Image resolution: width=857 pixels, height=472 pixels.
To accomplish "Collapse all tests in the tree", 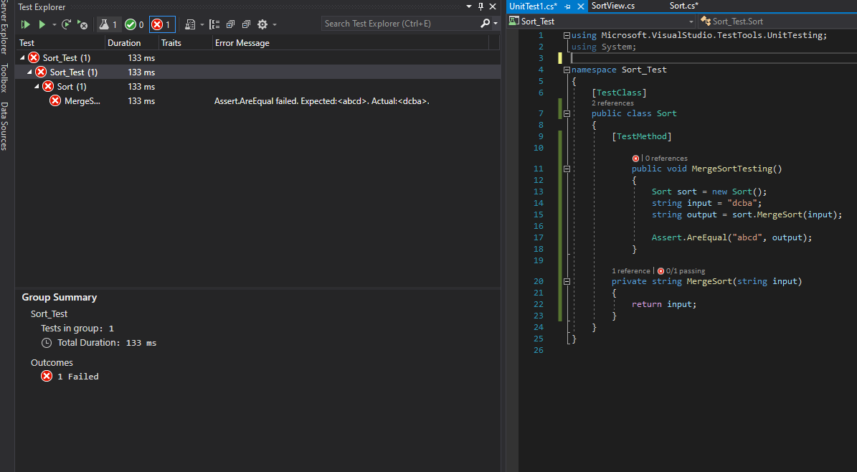I will pyautogui.click(x=246, y=24).
